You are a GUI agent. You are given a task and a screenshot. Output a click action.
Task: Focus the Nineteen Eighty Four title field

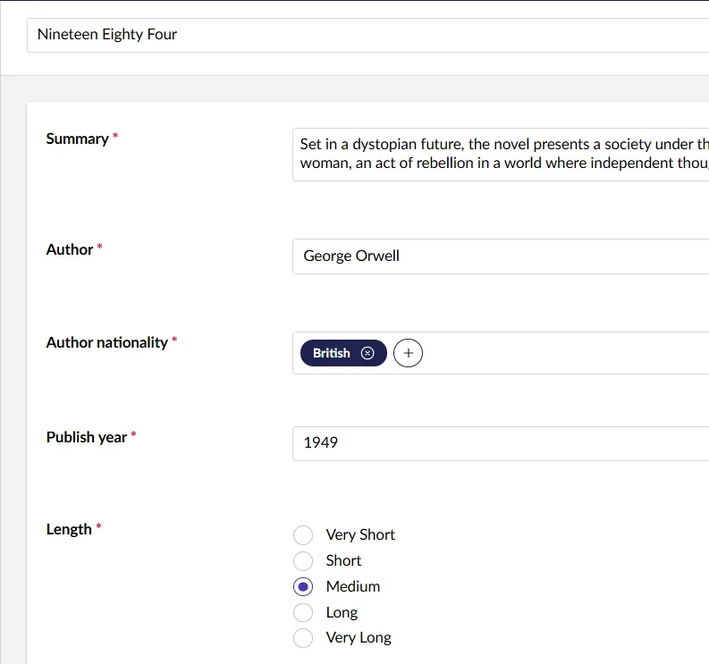[358, 35]
